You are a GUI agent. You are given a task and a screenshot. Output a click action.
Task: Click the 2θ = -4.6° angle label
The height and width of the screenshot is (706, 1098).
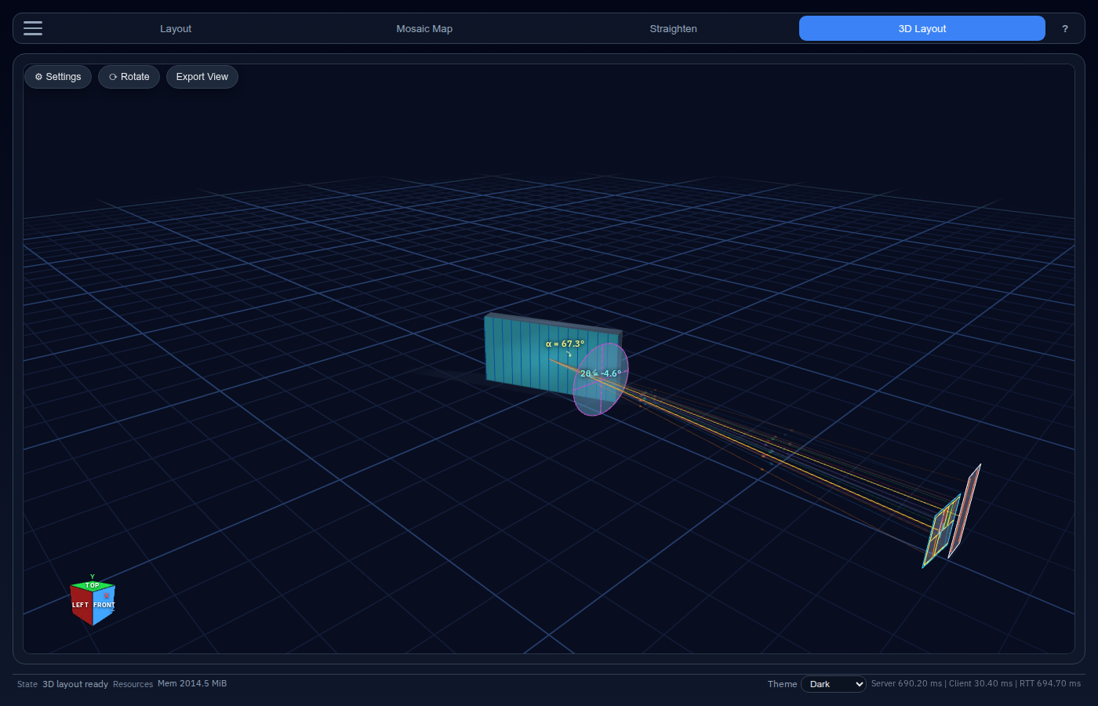click(x=601, y=373)
